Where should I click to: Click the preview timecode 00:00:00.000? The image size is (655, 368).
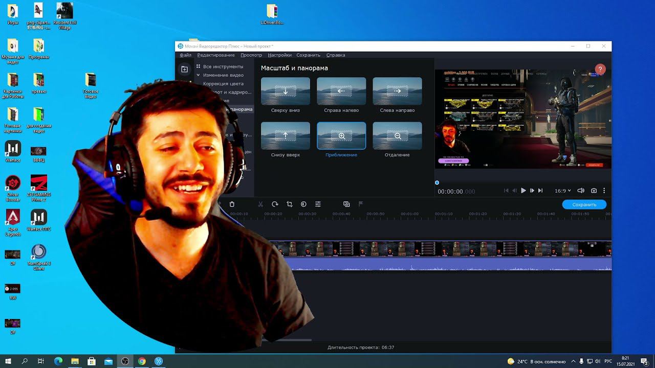click(x=456, y=192)
